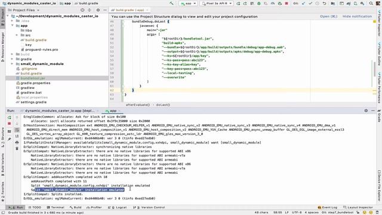This screenshot has height=215, width=382.
Task: Click the Rerun app icon in Run panel
Action: click(x=10, y=118)
